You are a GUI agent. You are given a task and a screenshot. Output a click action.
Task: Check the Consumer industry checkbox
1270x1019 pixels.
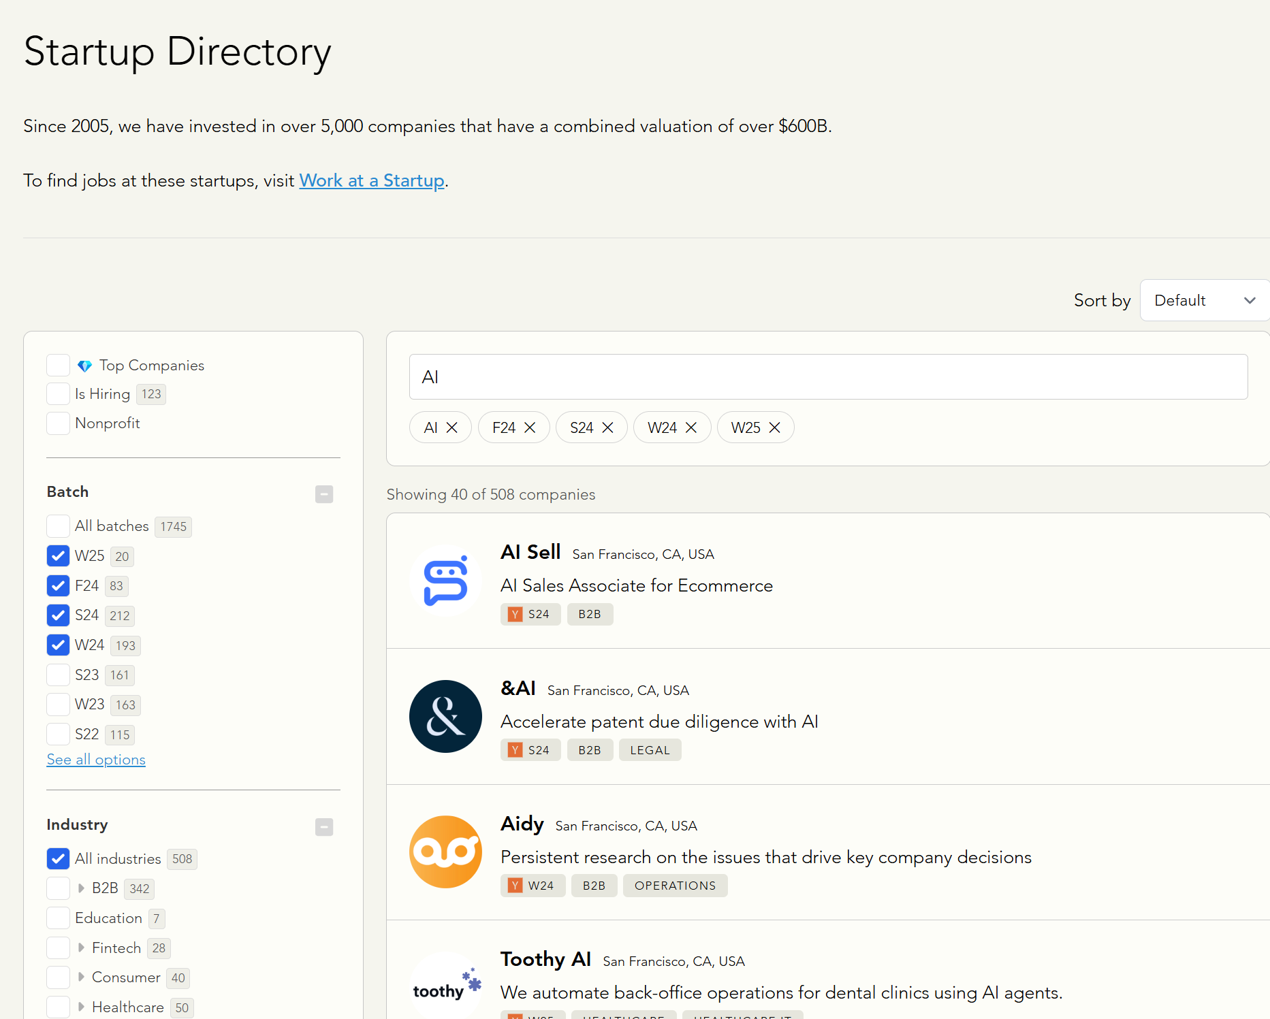coord(58,977)
